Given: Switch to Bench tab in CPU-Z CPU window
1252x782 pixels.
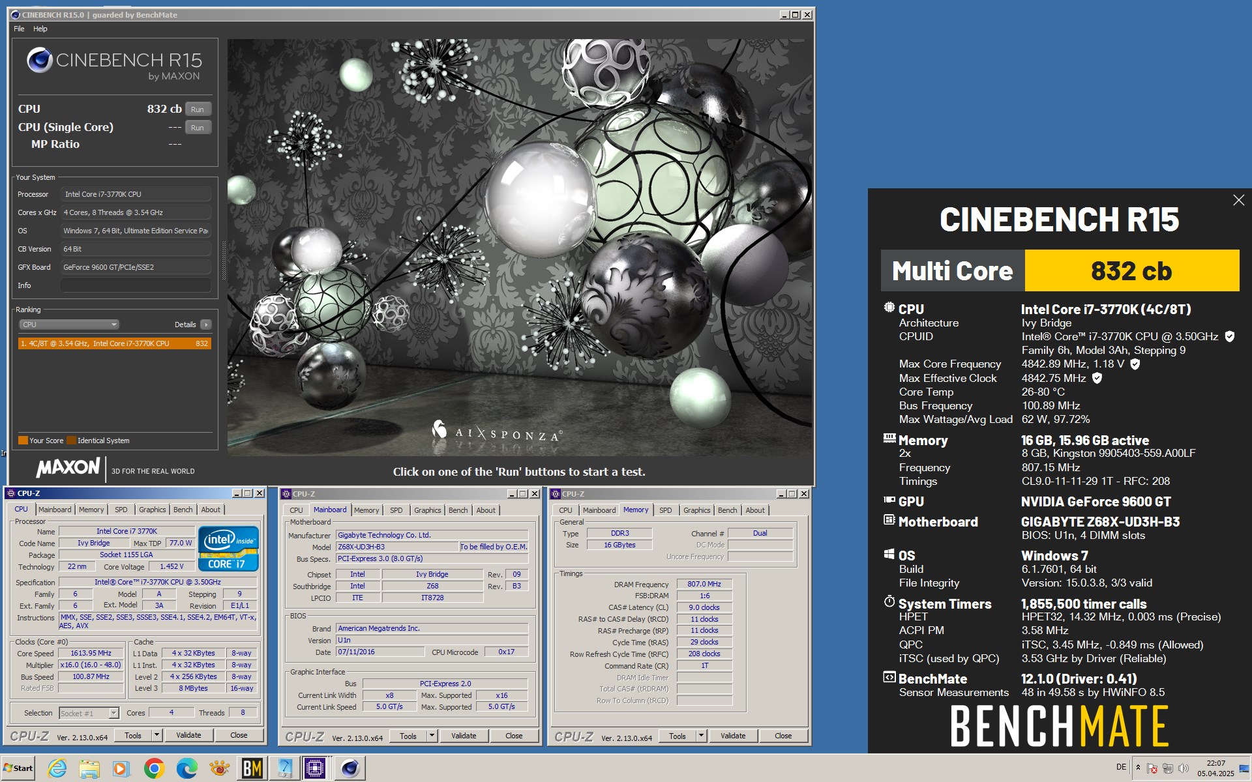Looking at the screenshot, I should [183, 510].
